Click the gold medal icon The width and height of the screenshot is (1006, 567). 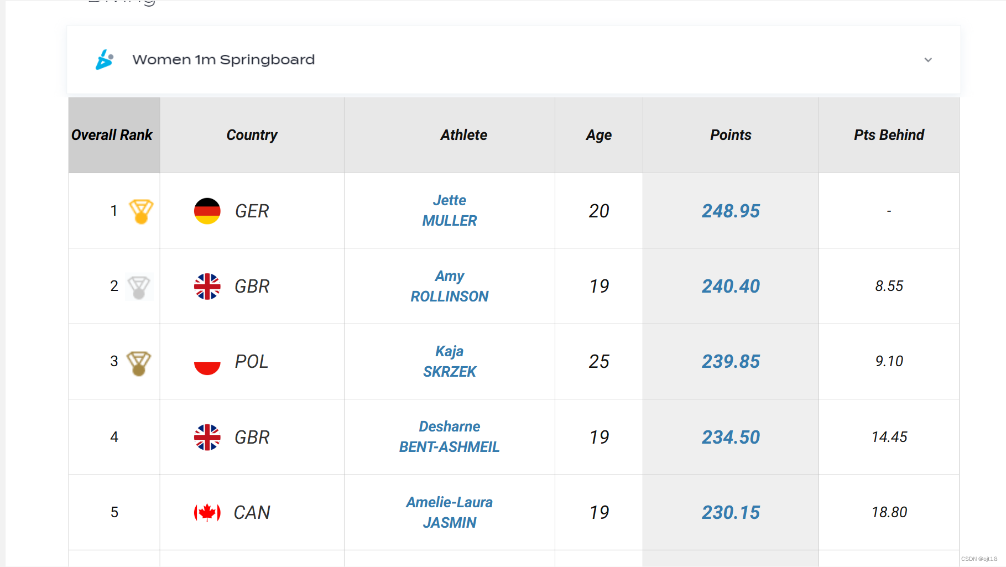[140, 211]
